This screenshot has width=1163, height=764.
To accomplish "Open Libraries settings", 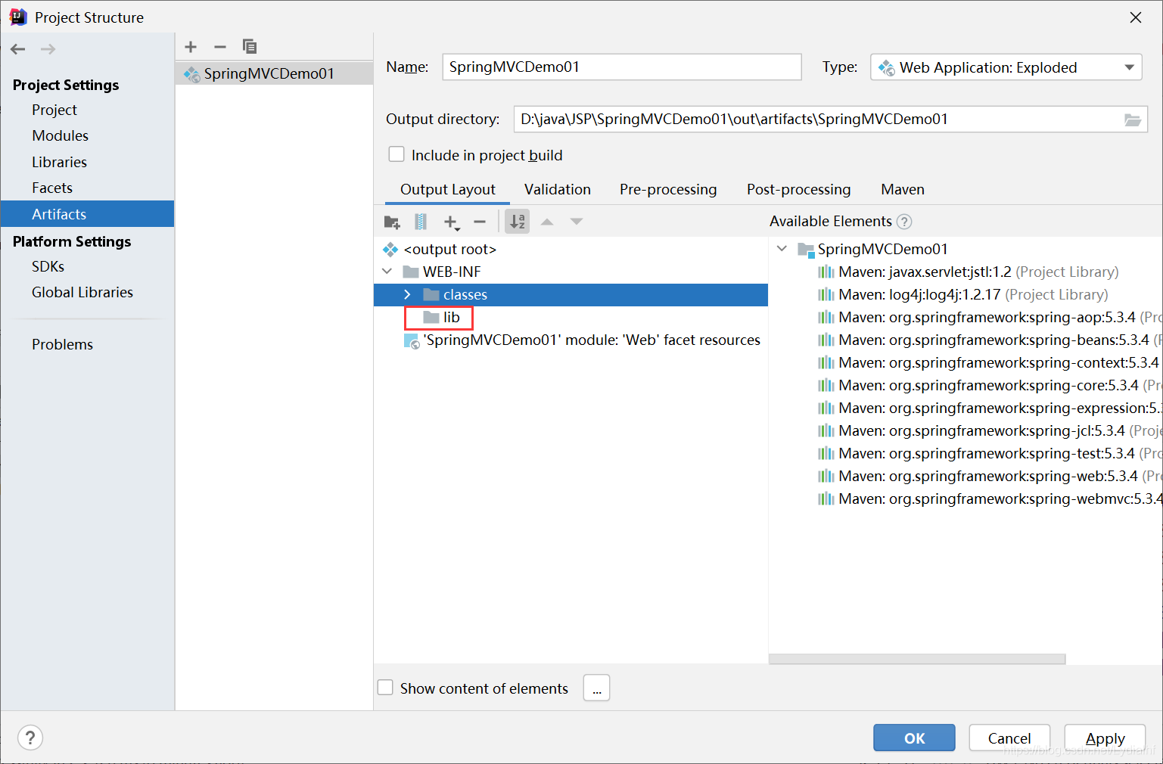I will tap(59, 162).
